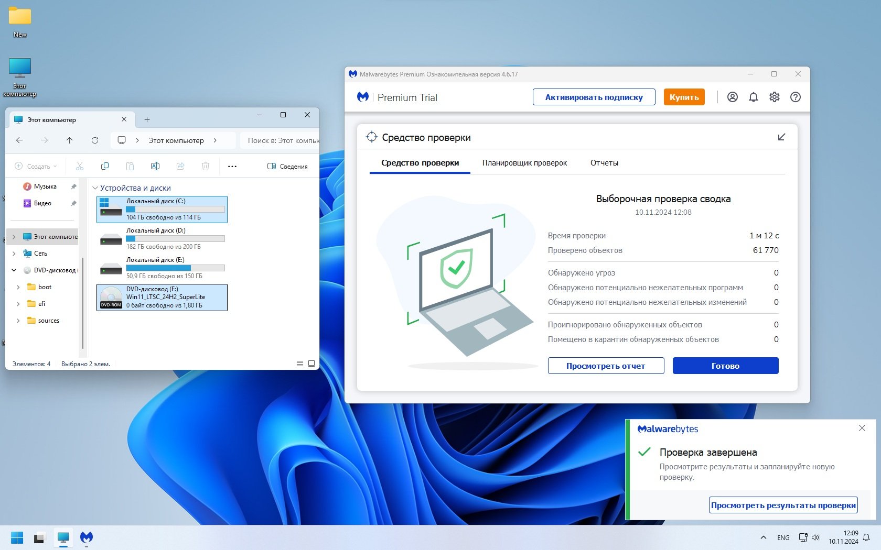Click Paste icon in Explorer toolbar
This screenshot has width=881, height=550.
130,166
